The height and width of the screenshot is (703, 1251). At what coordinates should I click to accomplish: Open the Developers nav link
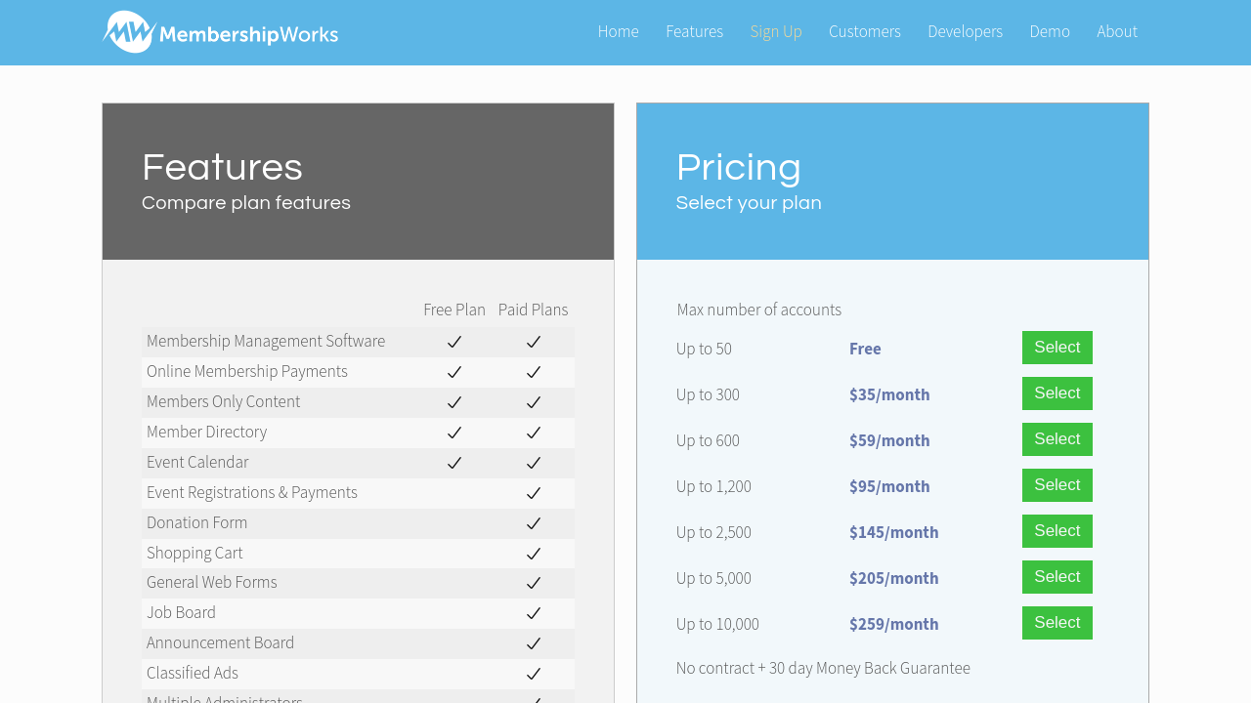click(x=965, y=31)
